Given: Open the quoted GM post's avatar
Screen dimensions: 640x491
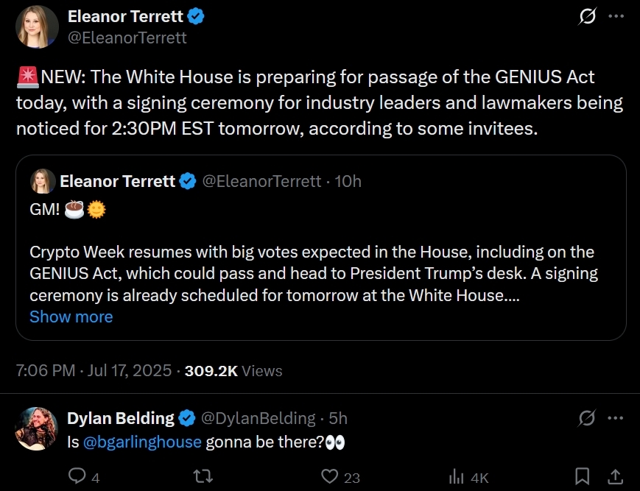Looking at the screenshot, I should click(x=43, y=181).
